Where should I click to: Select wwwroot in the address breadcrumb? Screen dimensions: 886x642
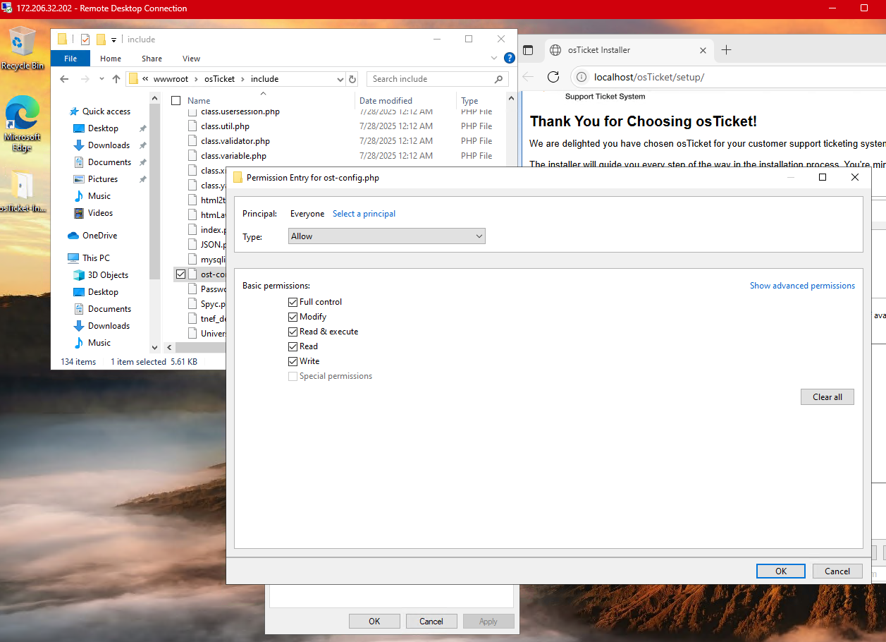[x=171, y=79]
